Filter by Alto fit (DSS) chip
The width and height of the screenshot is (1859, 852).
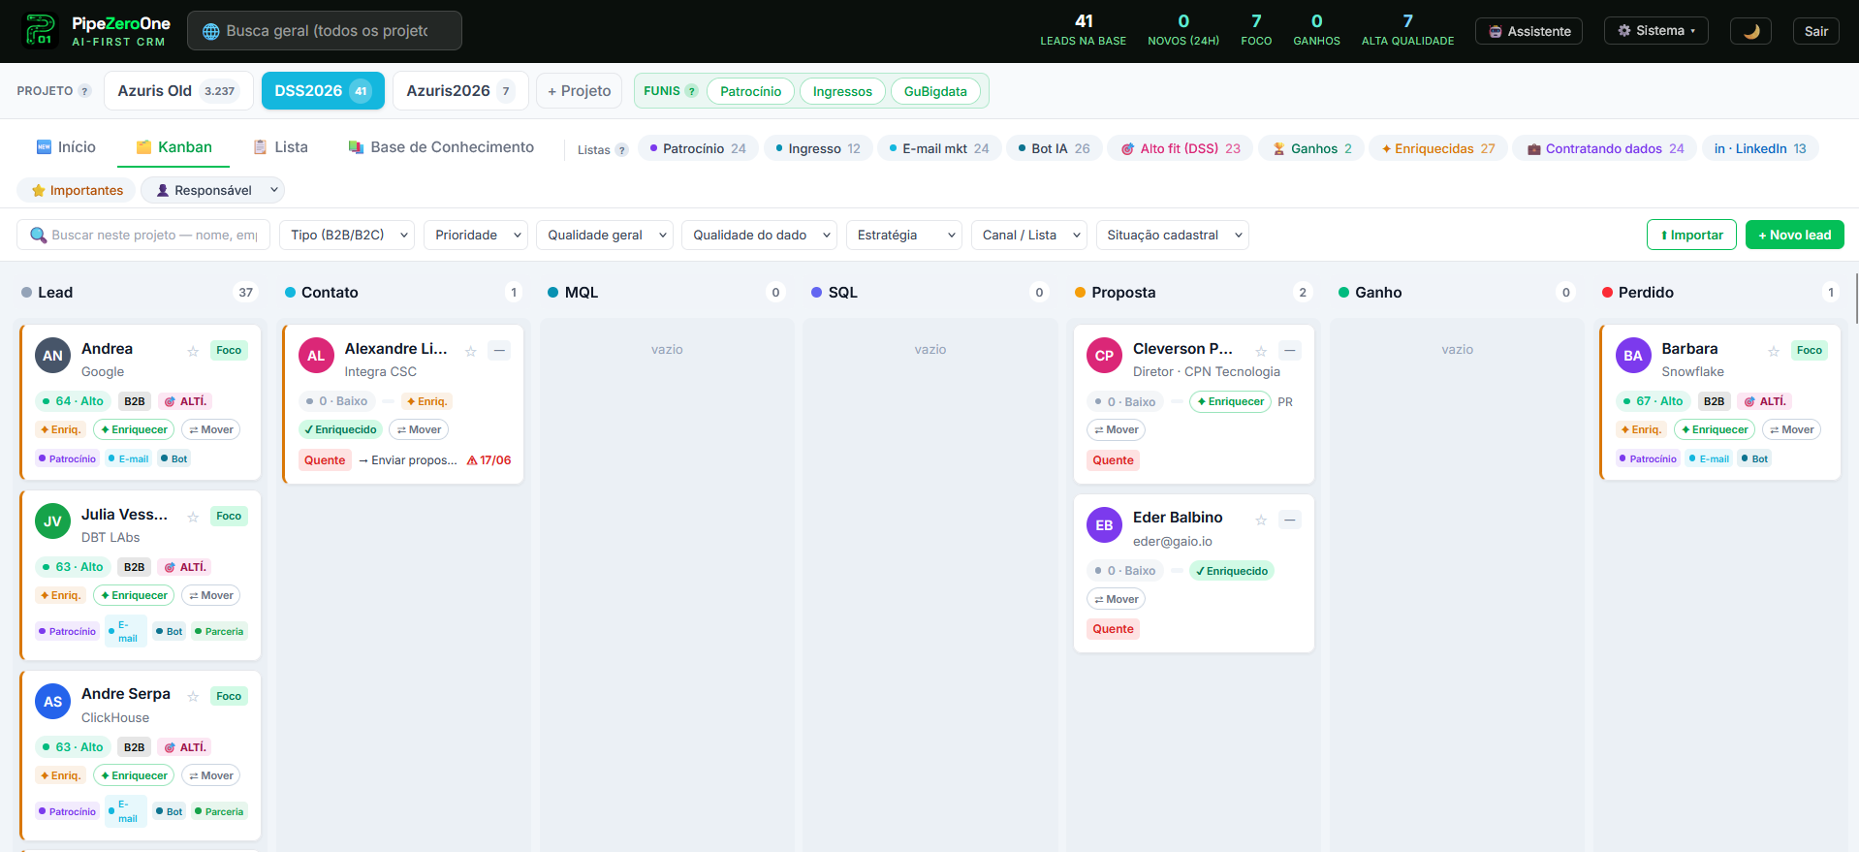pos(1180,148)
